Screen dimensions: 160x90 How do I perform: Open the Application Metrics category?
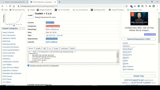(x=9, y=38)
